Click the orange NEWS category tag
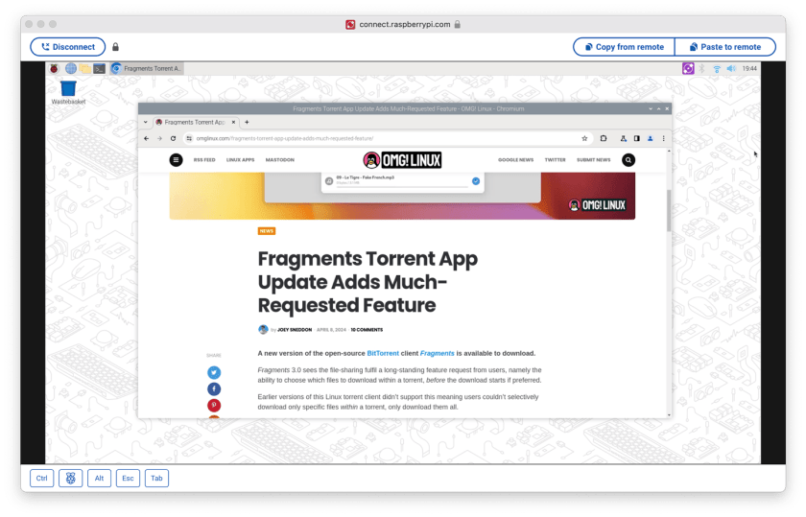 point(267,231)
